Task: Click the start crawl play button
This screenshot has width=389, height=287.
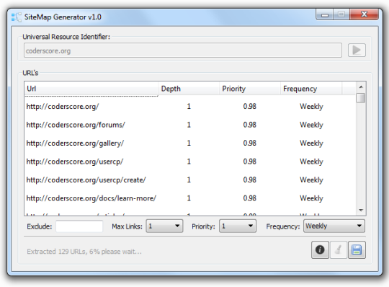Action: tap(357, 50)
